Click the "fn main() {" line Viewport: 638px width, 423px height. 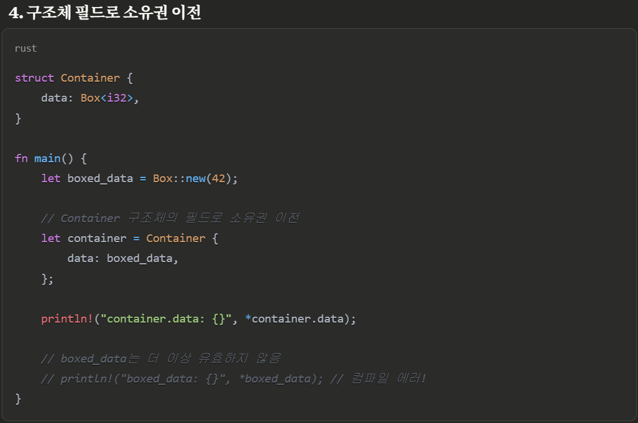(51, 158)
